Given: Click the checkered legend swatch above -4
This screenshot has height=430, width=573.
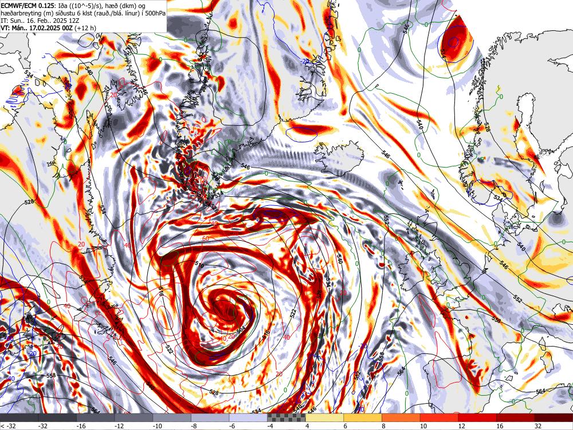Looking at the screenshot, I should click(x=286, y=417).
